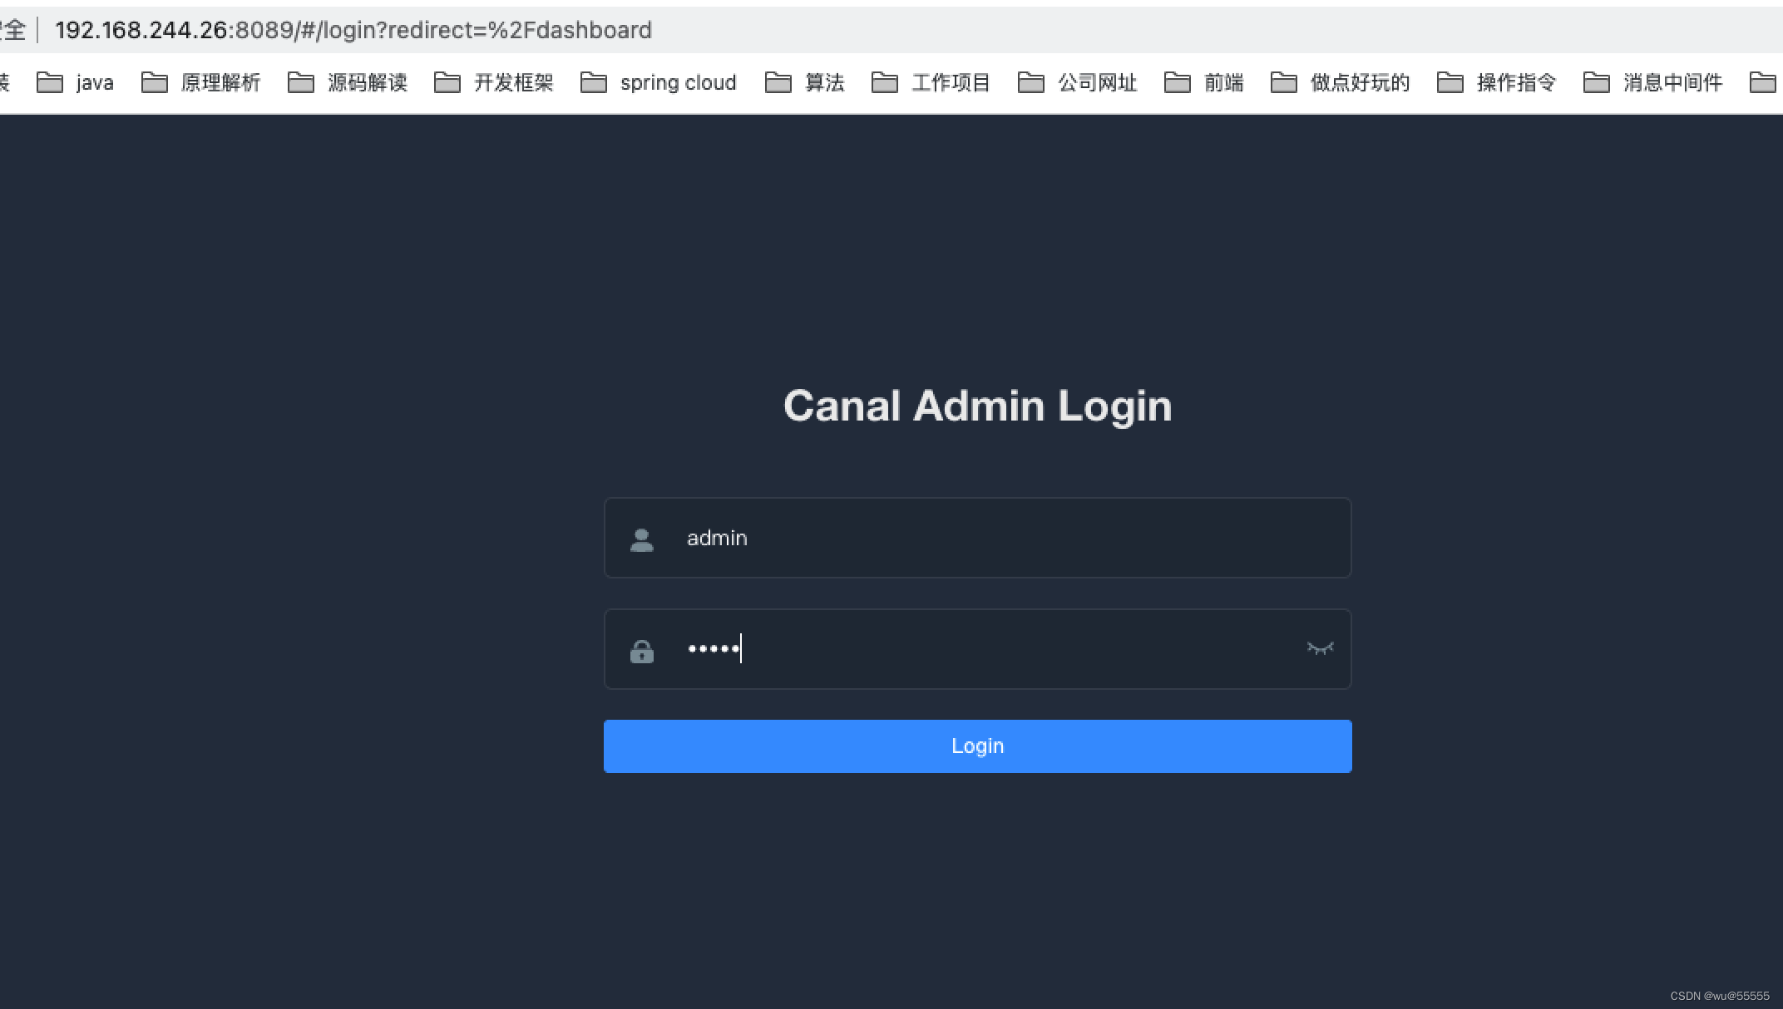The width and height of the screenshot is (1783, 1009).
Task: Click into the password input field
Action: (x=977, y=649)
